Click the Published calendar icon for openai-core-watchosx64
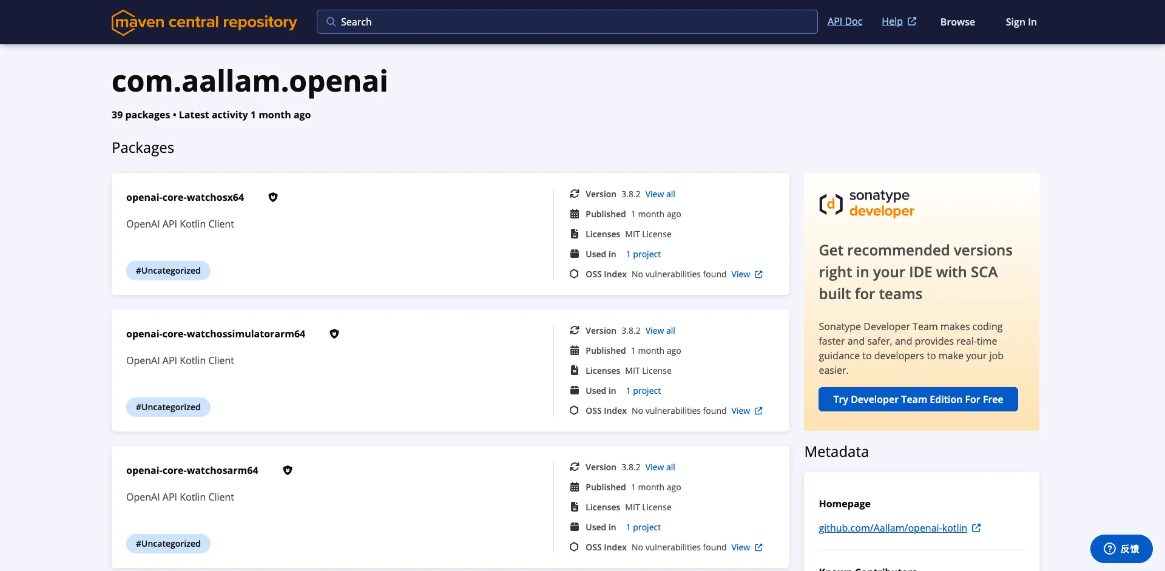Image resolution: width=1165 pixels, height=571 pixels. tap(574, 214)
